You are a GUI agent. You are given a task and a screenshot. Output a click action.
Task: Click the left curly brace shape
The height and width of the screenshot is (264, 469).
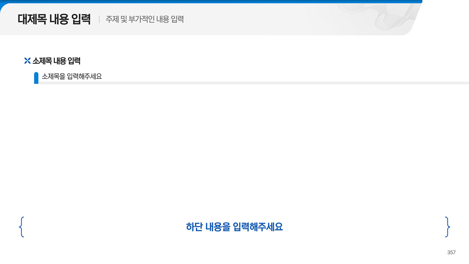(22, 227)
